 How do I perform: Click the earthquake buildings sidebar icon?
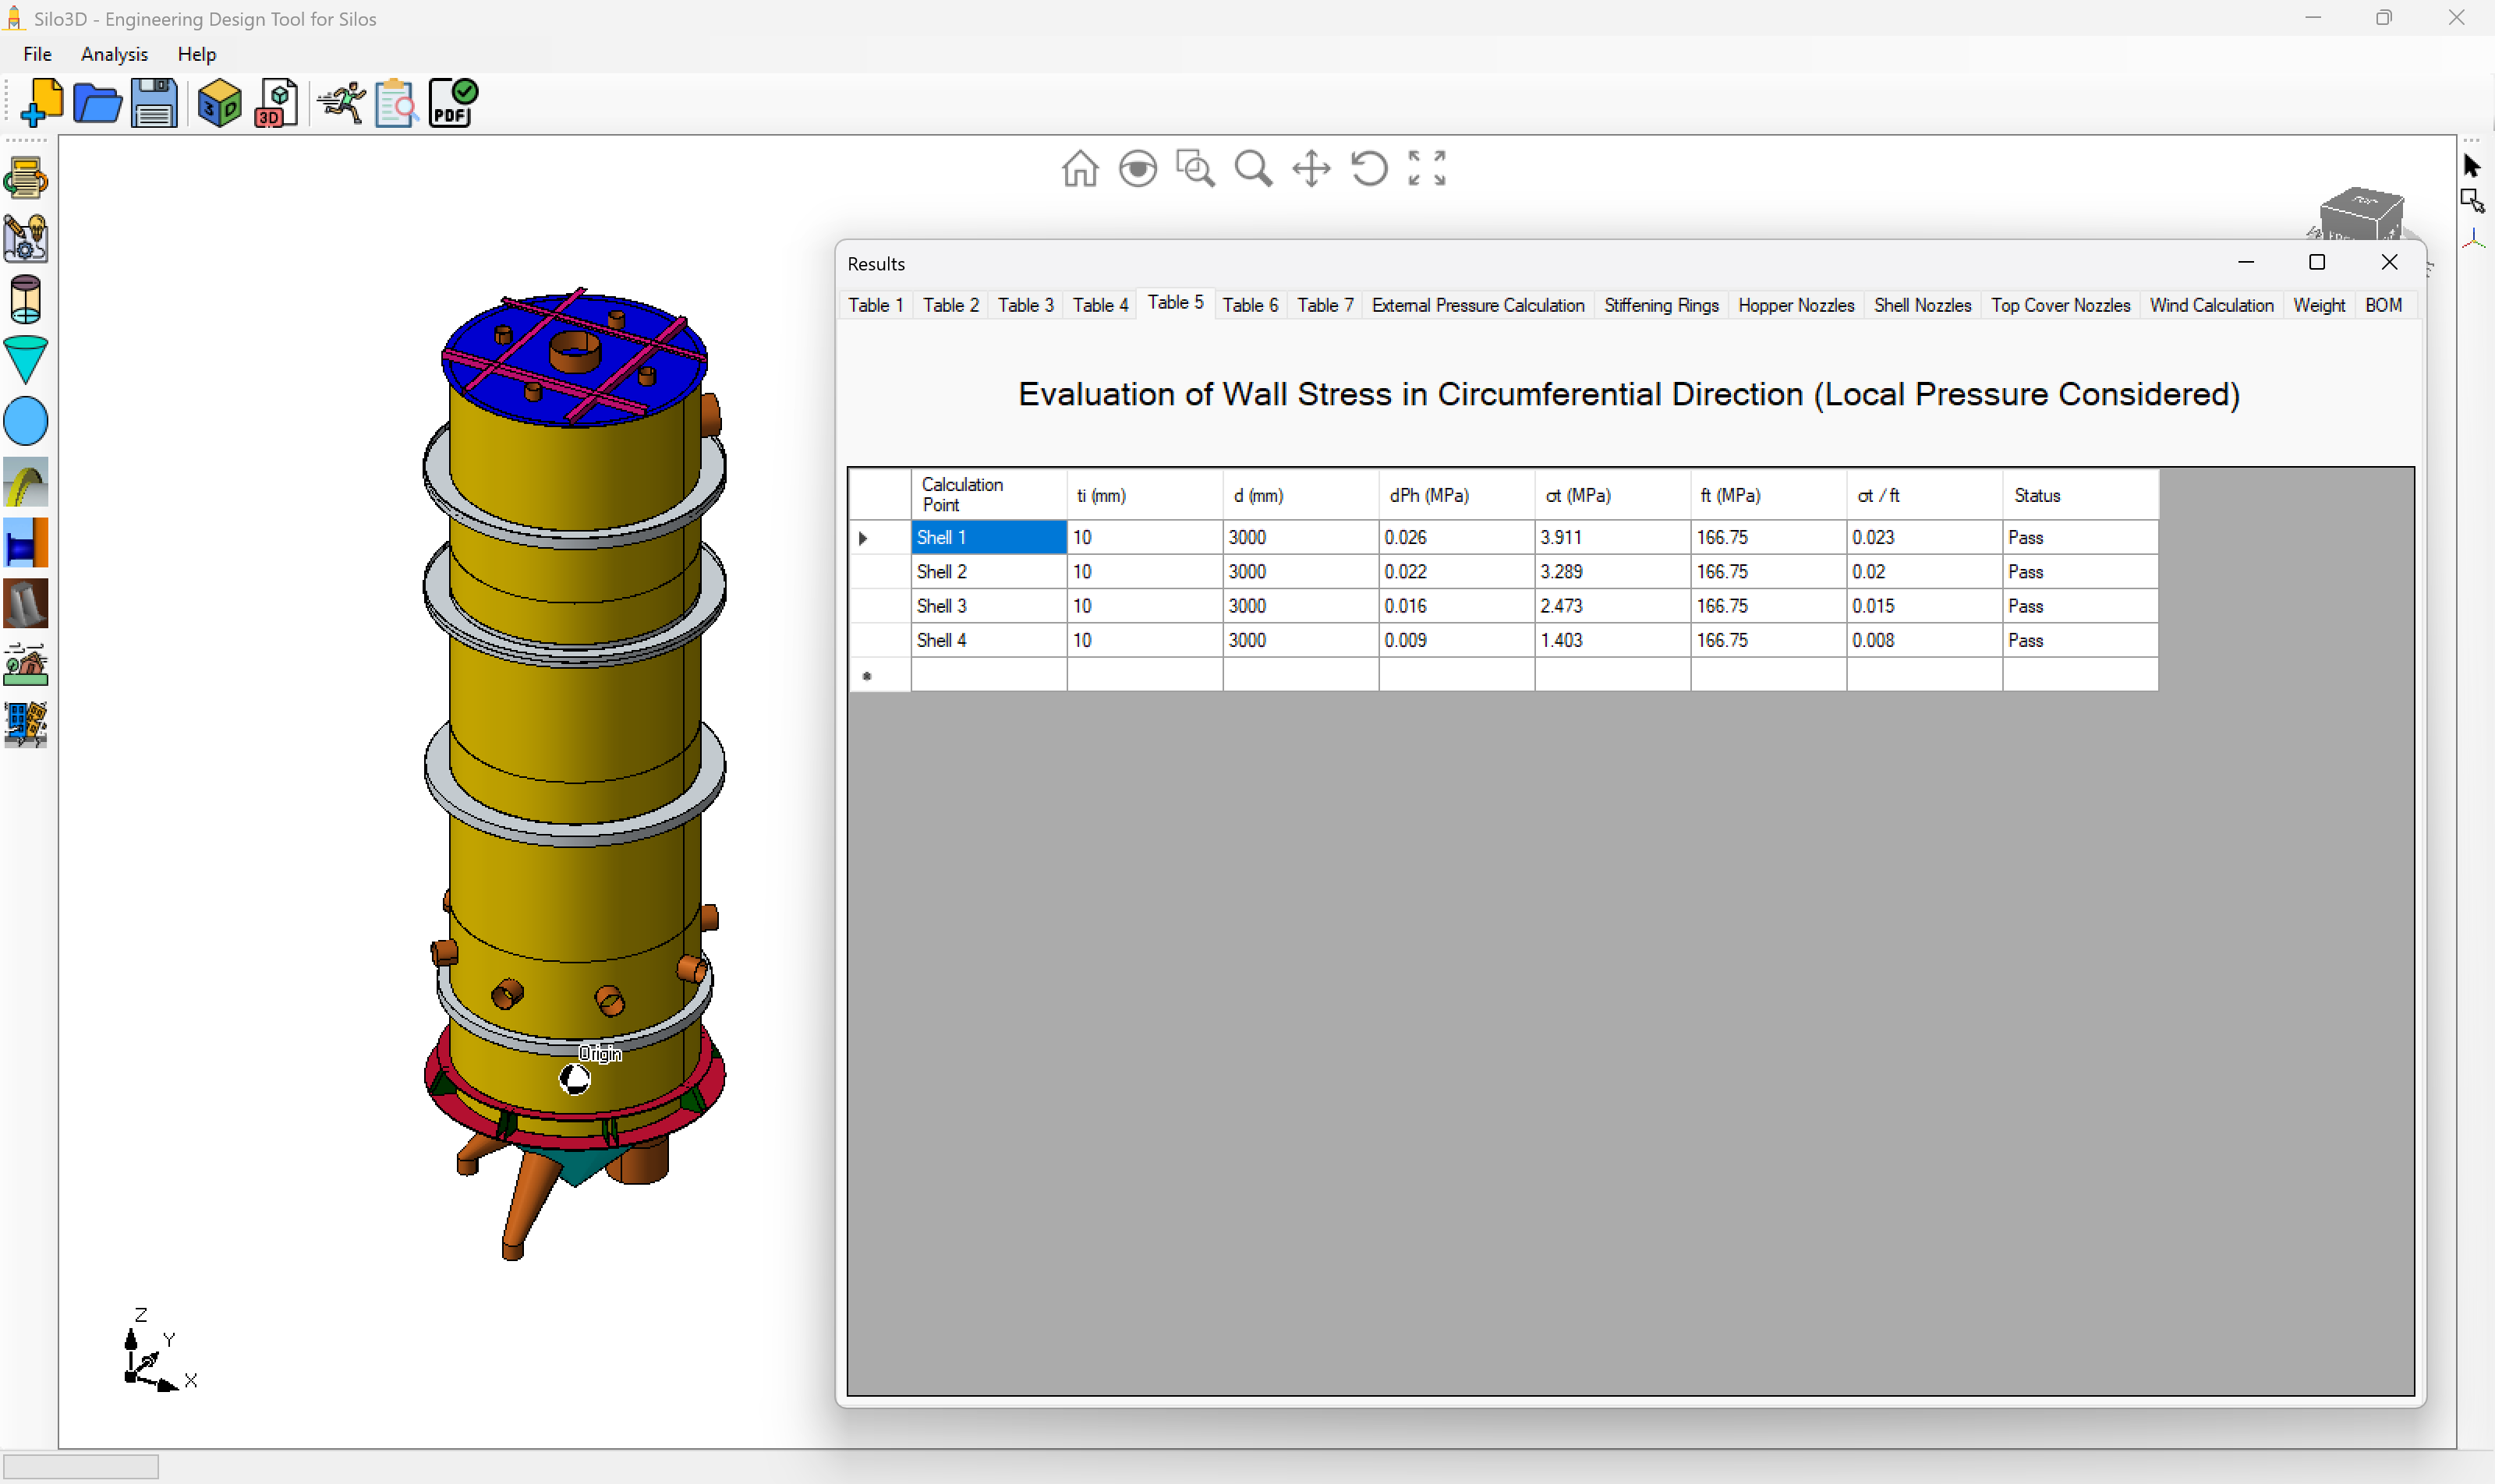coord(26,725)
